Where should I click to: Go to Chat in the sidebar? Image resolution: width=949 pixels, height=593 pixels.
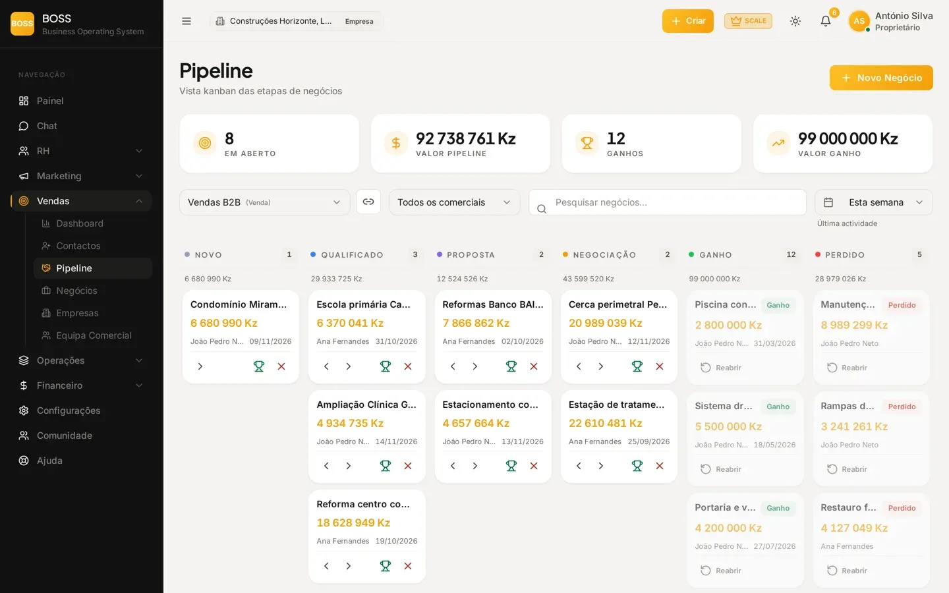[x=81, y=126]
